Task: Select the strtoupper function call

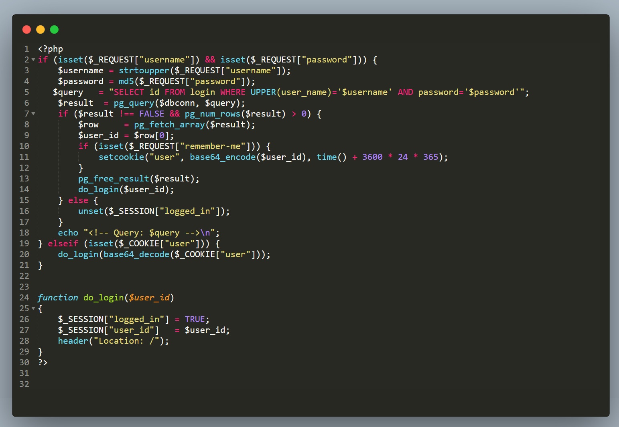Action: tap(144, 70)
